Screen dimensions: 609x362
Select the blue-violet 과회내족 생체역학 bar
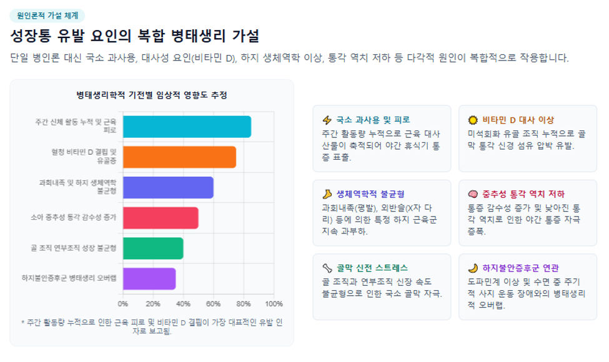(168, 187)
